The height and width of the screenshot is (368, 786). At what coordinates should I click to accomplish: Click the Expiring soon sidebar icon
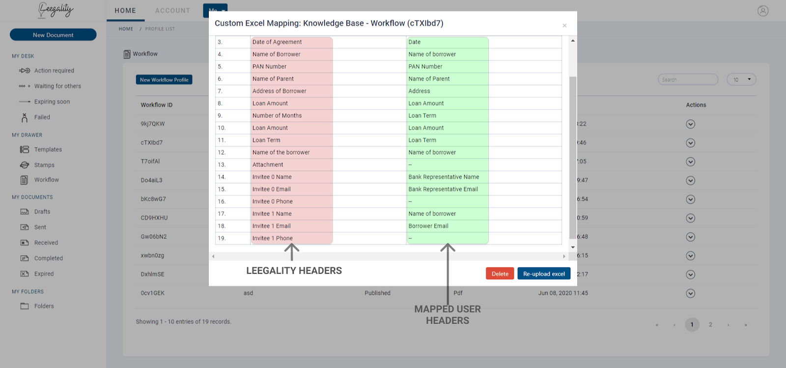pos(25,102)
